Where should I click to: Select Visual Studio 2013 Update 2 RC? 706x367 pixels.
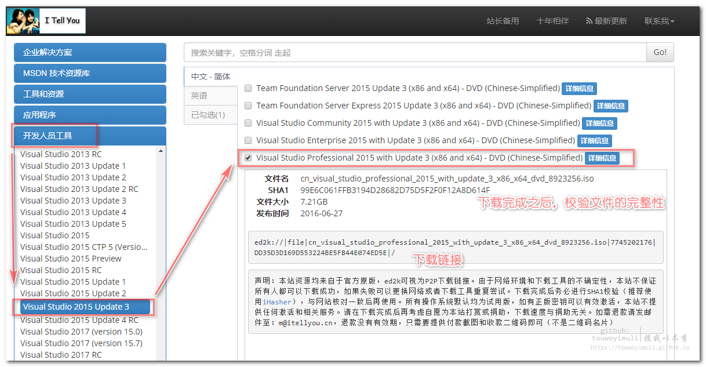pos(79,189)
